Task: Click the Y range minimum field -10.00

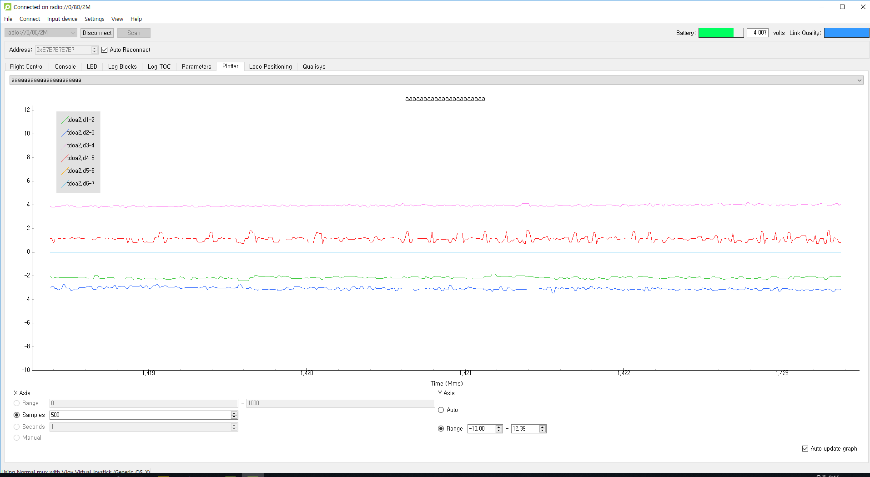Action: point(481,429)
